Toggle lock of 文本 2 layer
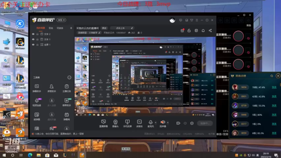 [x=38, y=34]
